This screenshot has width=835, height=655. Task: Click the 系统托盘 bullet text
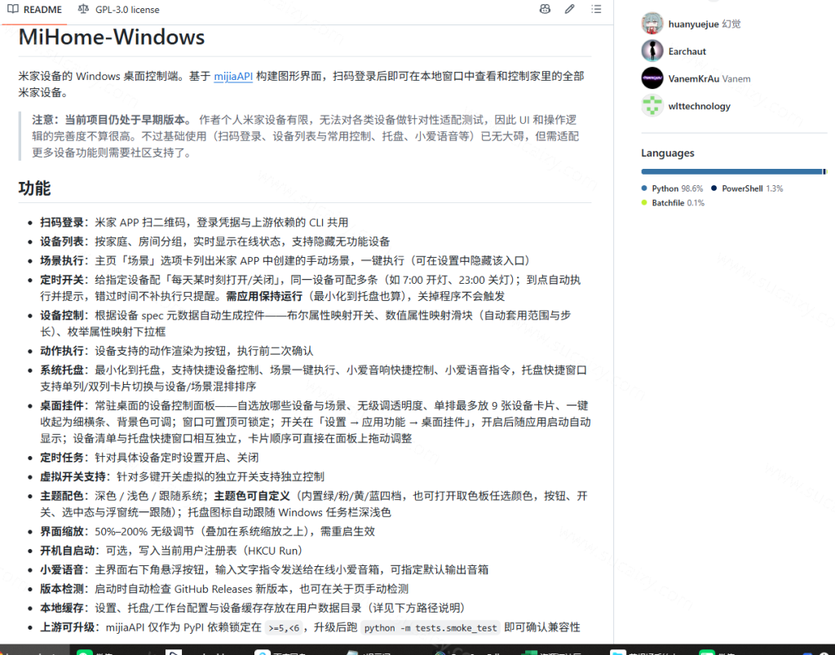pos(314,378)
